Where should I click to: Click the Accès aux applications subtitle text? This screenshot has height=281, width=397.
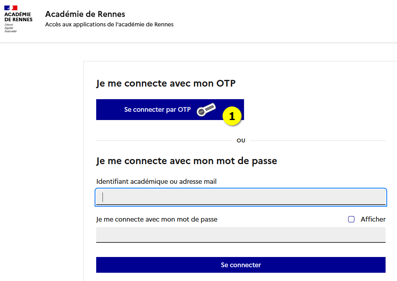tap(109, 24)
